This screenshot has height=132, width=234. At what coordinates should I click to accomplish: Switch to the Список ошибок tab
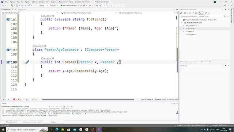coord(11,122)
